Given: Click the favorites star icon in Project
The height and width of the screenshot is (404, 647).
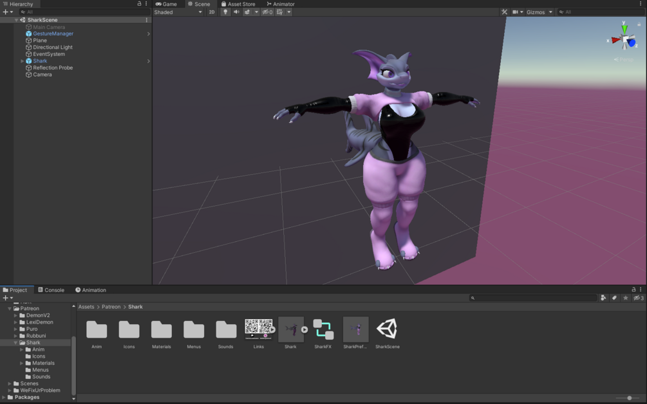Looking at the screenshot, I should pos(626,298).
